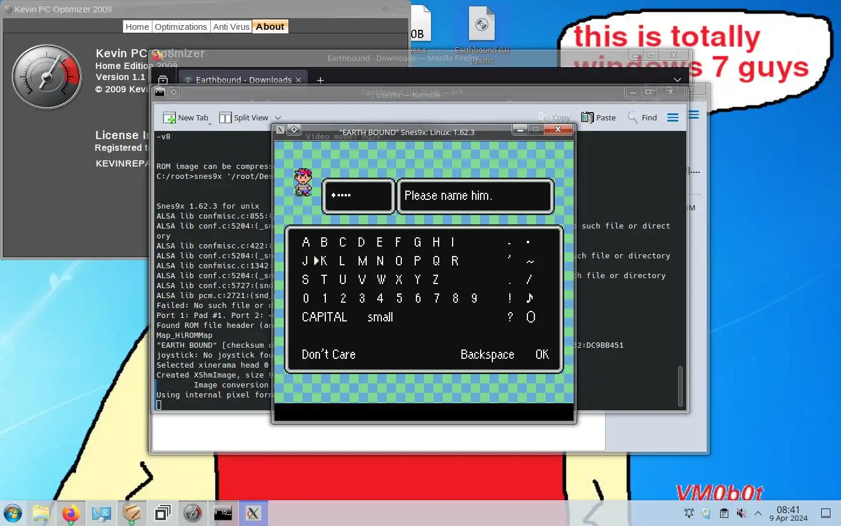This screenshot has width=841, height=526.
Task: Expand the Split View dropdown chevron
Action: tap(278, 118)
